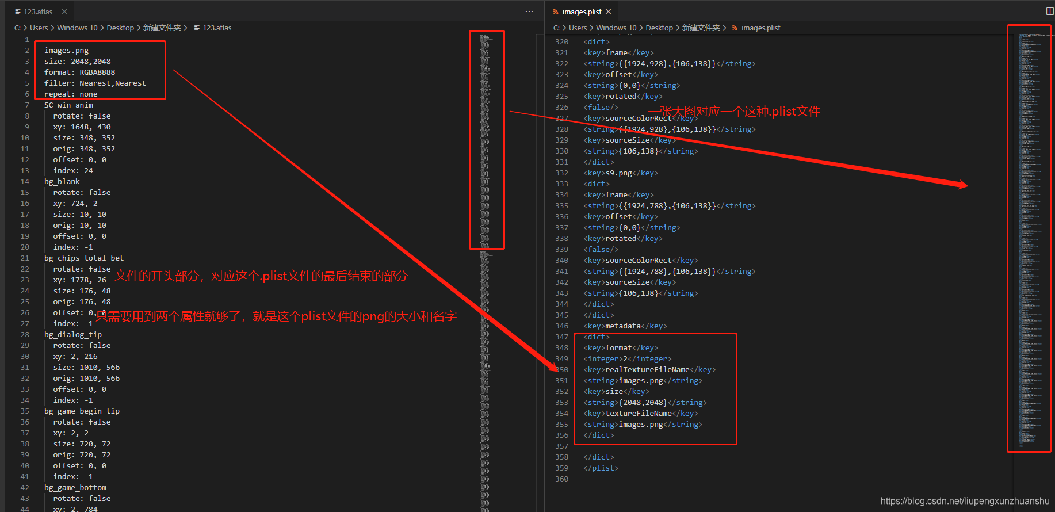Open the C: breadcrumb in the right editor
The width and height of the screenshot is (1055, 512).
point(556,28)
